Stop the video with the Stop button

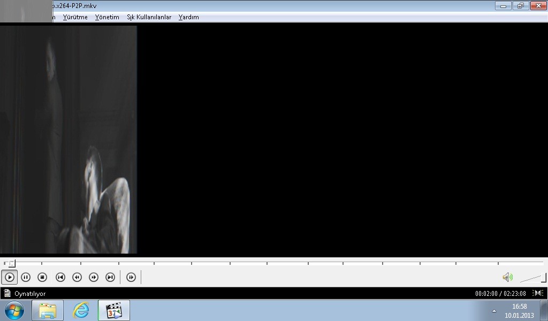42,277
